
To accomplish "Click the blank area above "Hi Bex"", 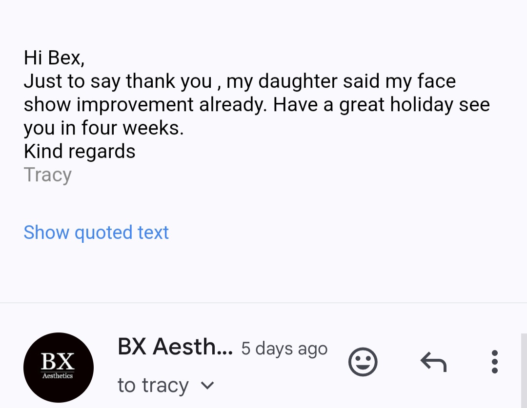I will point(263,22).
